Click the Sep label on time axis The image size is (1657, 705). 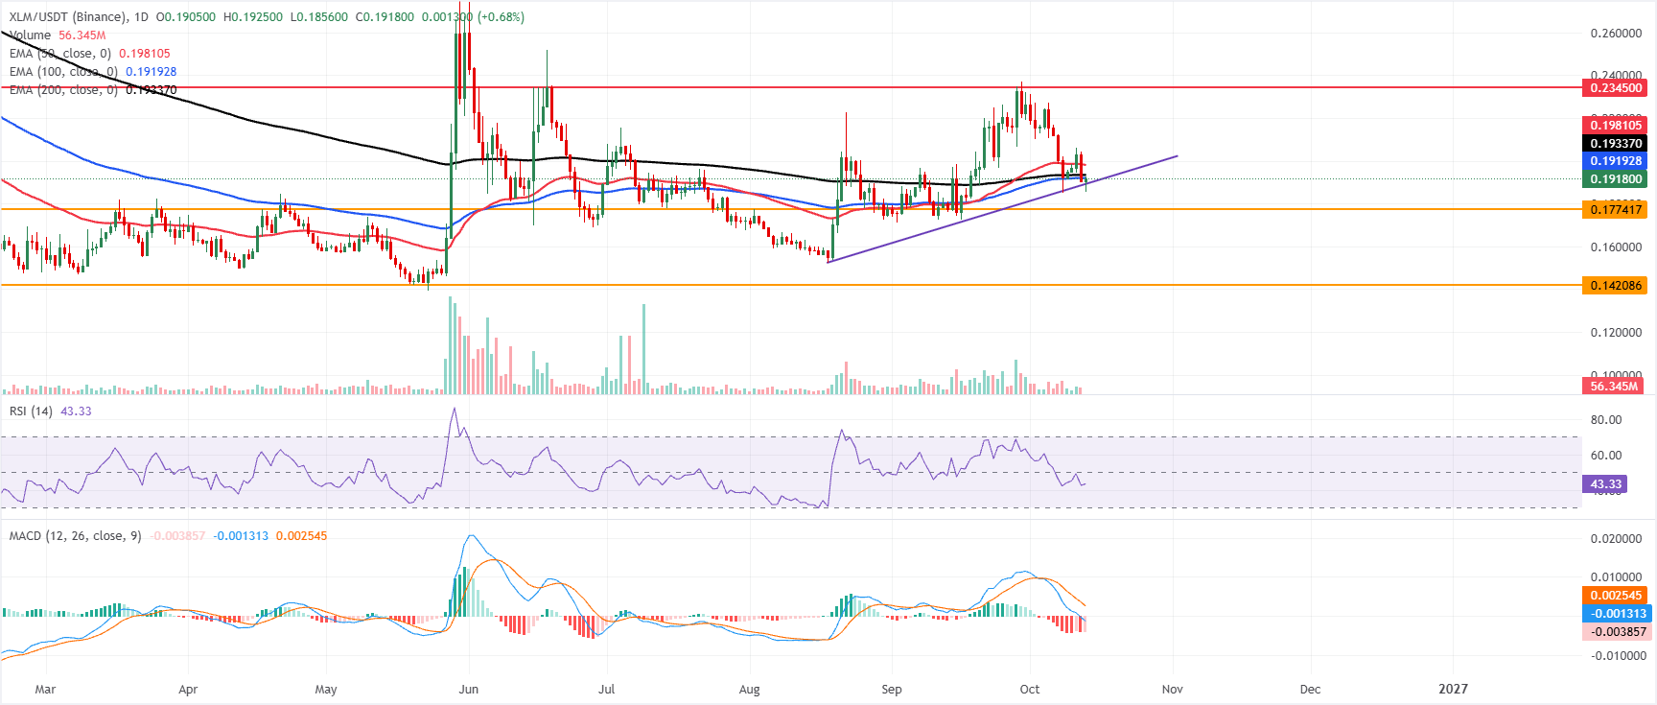(892, 690)
